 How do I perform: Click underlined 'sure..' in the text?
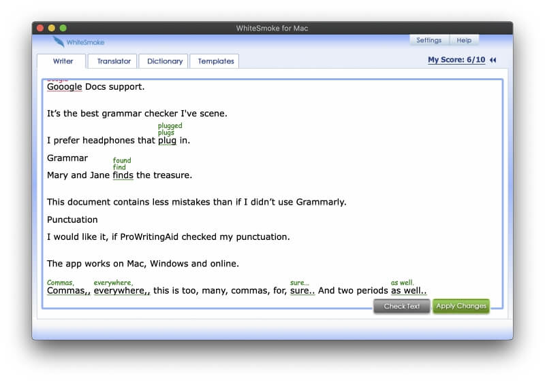click(x=302, y=290)
